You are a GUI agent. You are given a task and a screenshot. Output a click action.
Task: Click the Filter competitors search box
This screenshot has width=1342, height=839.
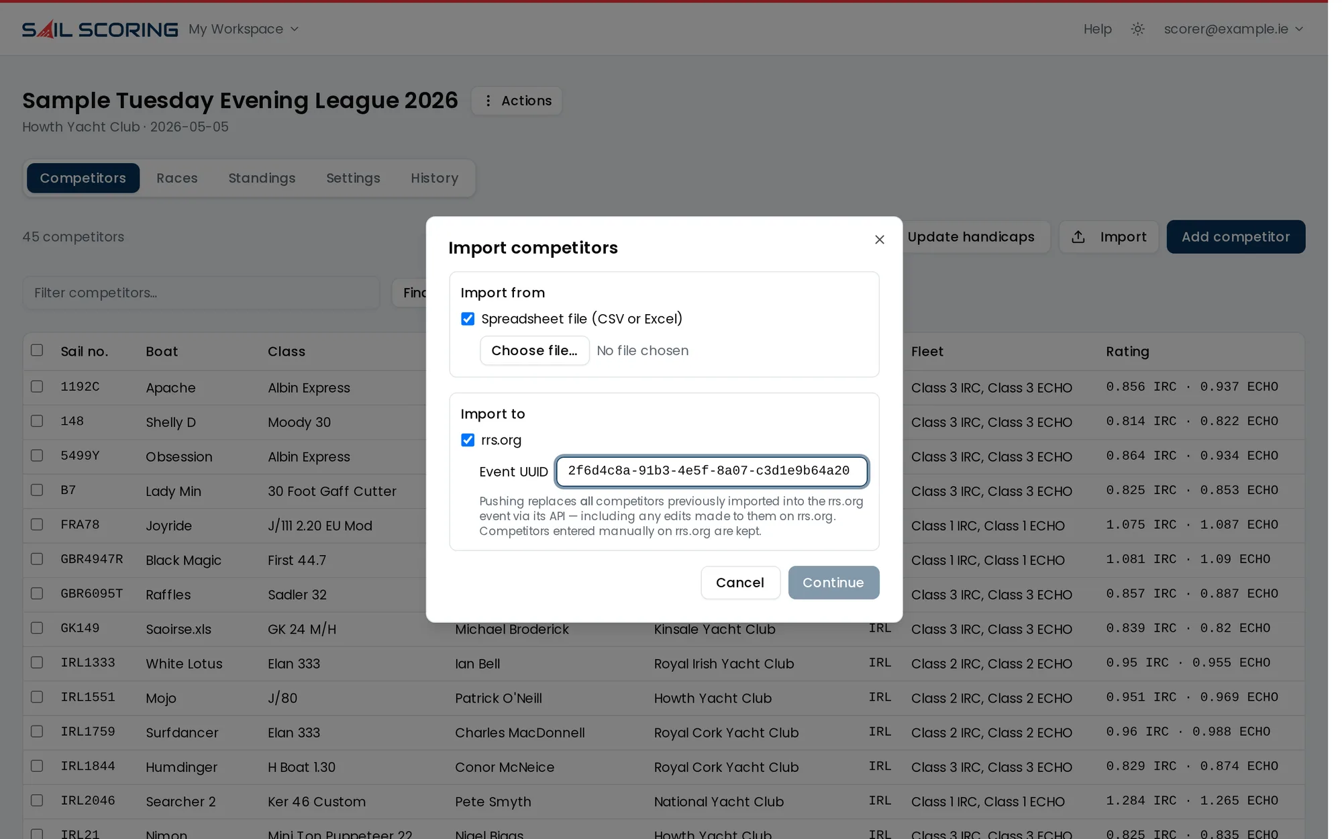pyautogui.click(x=201, y=293)
